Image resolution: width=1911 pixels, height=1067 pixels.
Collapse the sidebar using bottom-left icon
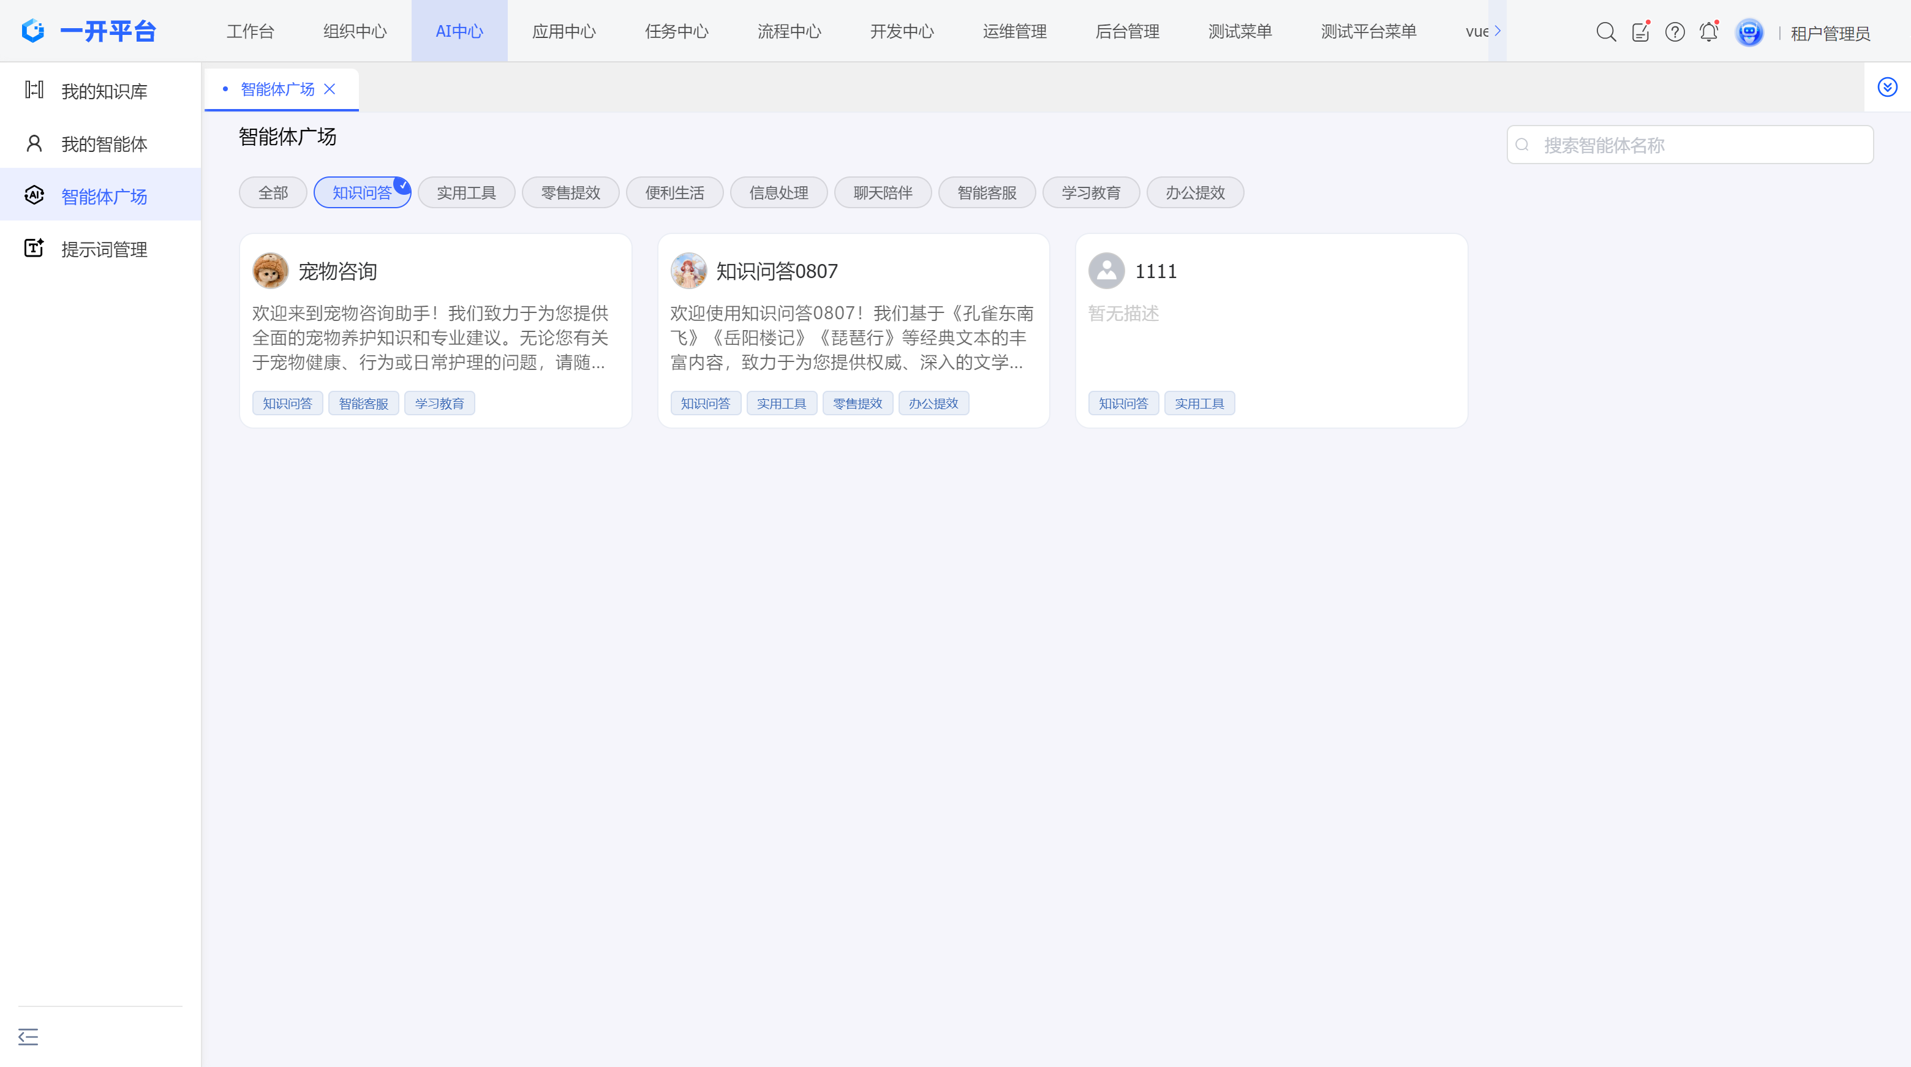pyautogui.click(x=28, y=1036)
